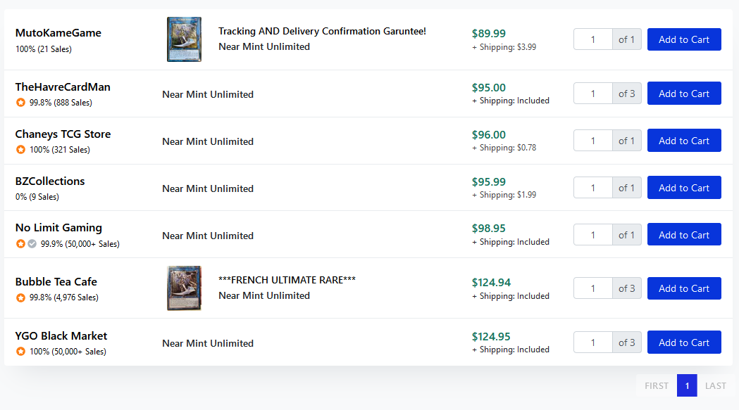Click No Limit Gaming orange star badge
This screenshot has height=410, width=739.
(20, 243)
